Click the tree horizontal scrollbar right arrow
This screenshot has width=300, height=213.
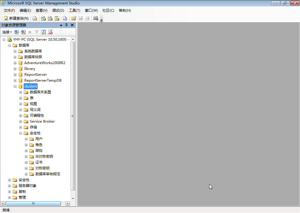68,203
